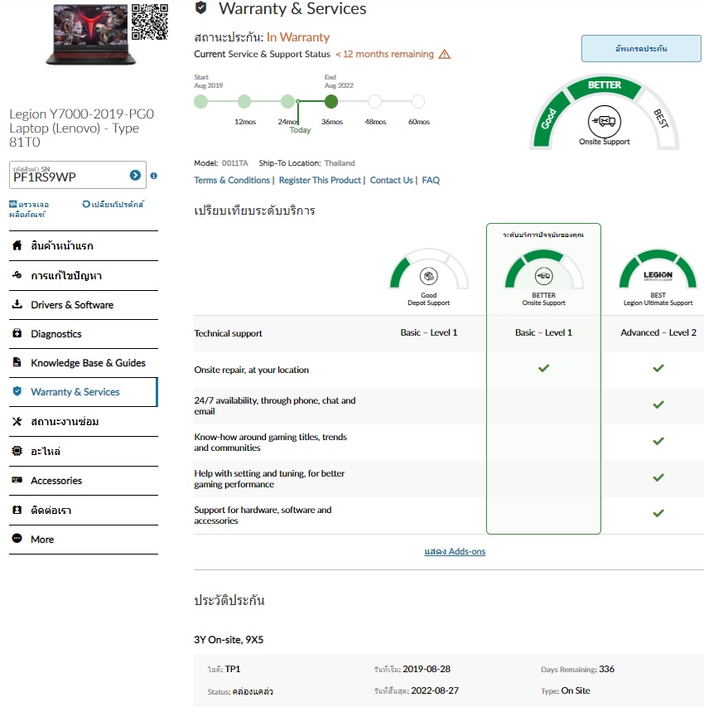Click the 12mos timeline marker
Image resolution: width=704 pixels, height=707 pixels.
click(244, 101)
